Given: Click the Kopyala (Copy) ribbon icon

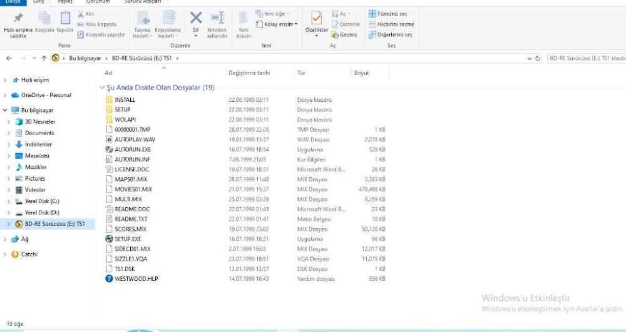Looking at the screenshot, I should 44,18.
